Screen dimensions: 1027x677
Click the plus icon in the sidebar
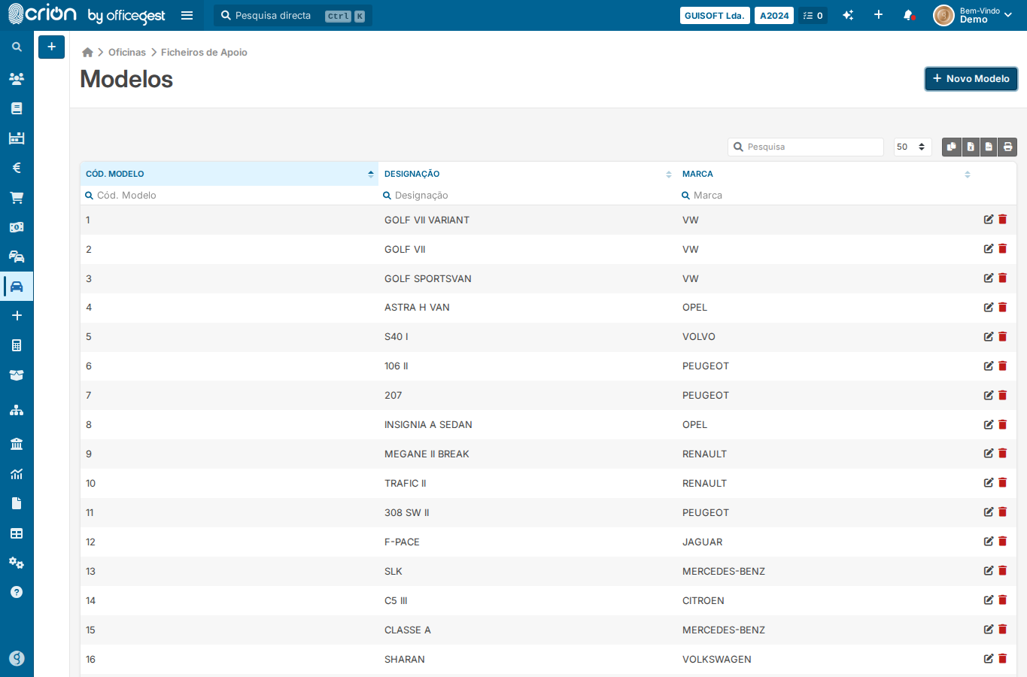pyautogui.click(x=17, y=316)
